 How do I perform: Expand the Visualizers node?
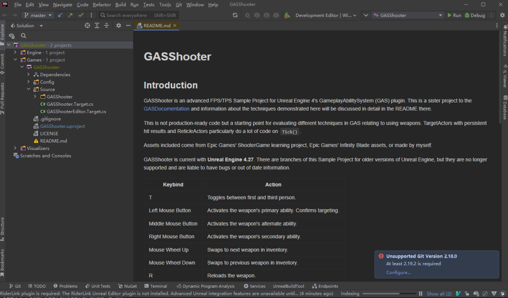click(x=15, y=149)
